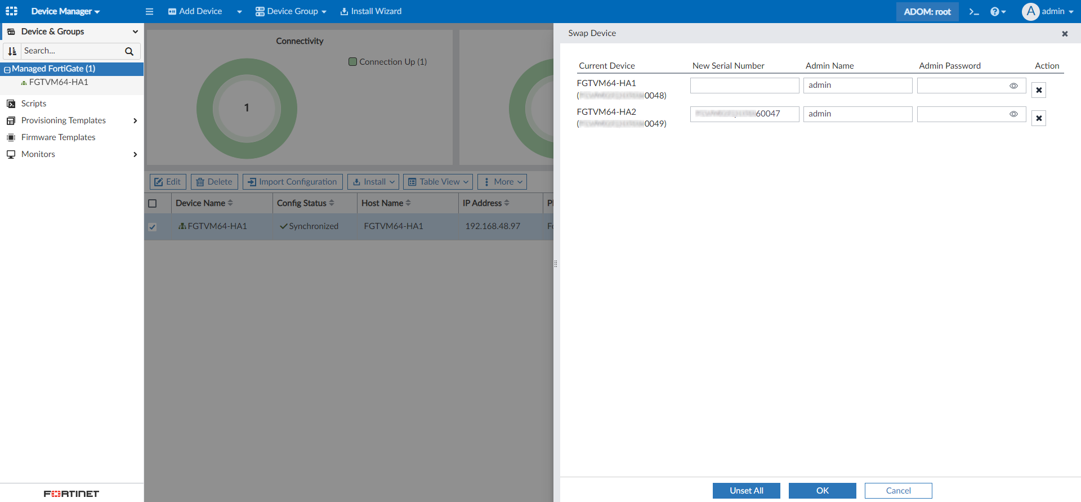Click the Scripts sidebar icon
Viewport: 1081px width, 502px height.
pyautogui.click(x=11, y=104)
